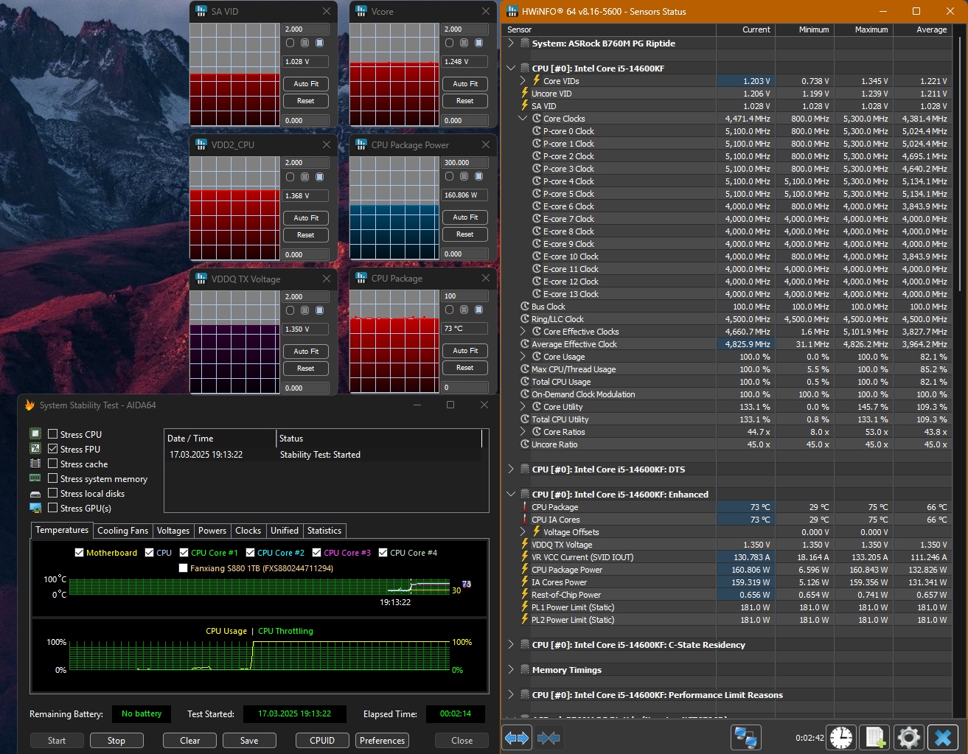Image resolution: width=968 pixels, height=754 pixels.
Task: Stop the AIDA64 stability test
Action: coord(116,741)
